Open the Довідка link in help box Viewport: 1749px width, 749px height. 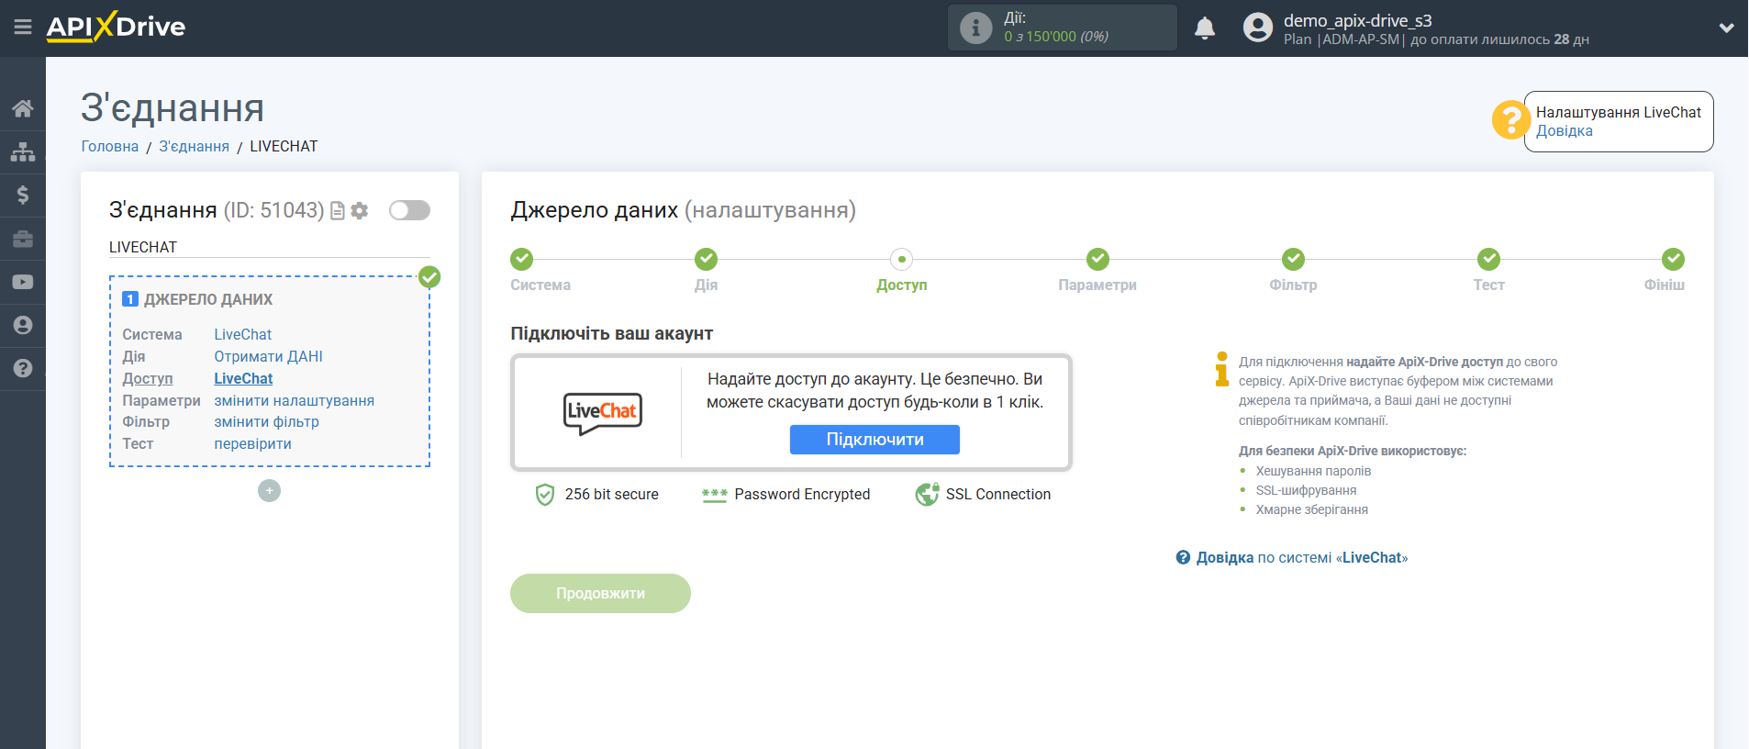[x=1565, y=130]
